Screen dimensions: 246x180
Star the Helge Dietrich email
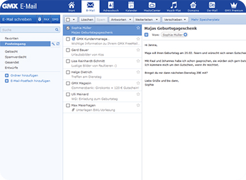tap(138, 72)
